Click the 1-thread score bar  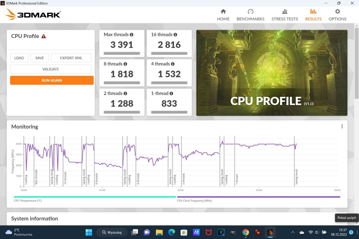point(169,112)
